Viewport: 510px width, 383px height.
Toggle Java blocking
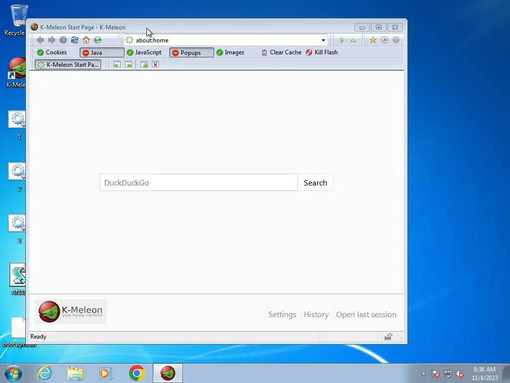[102, 52]
